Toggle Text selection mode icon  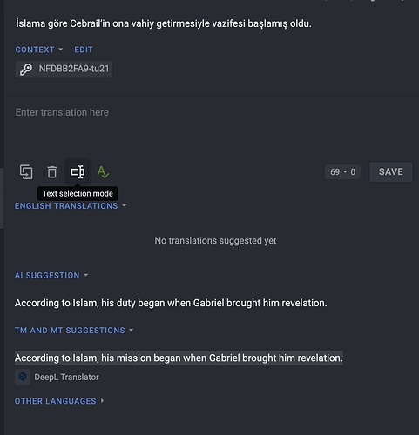click(78, 172)
